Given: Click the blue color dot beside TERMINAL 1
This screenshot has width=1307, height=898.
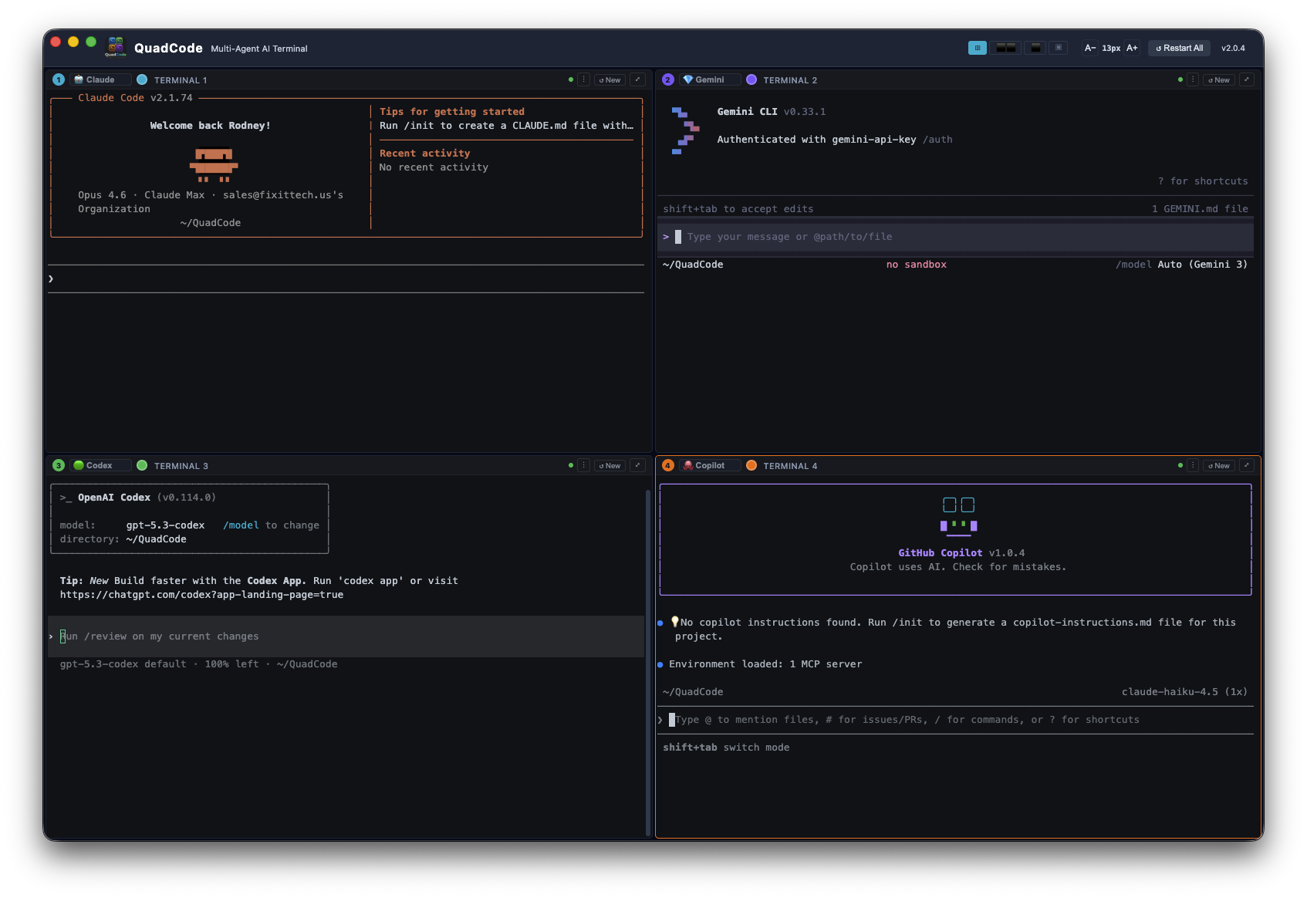Looking at the screenshot, I should (142, 79).
